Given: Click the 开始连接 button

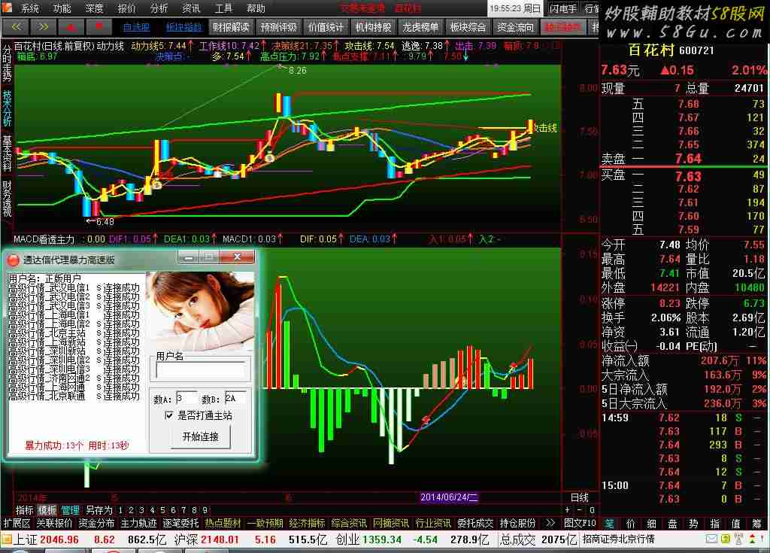Looking at the screenshot, I should click(x=200, y=436).
